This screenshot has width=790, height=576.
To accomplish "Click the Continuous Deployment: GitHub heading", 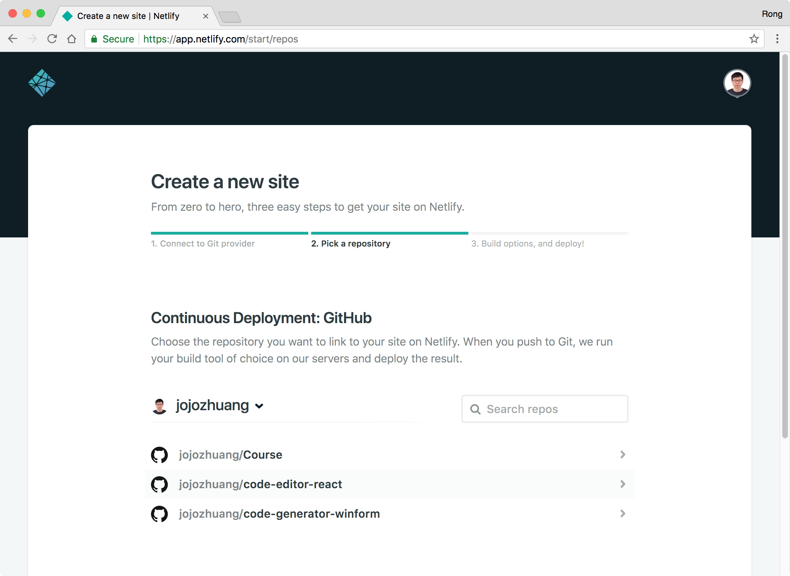I will (261, 318).
